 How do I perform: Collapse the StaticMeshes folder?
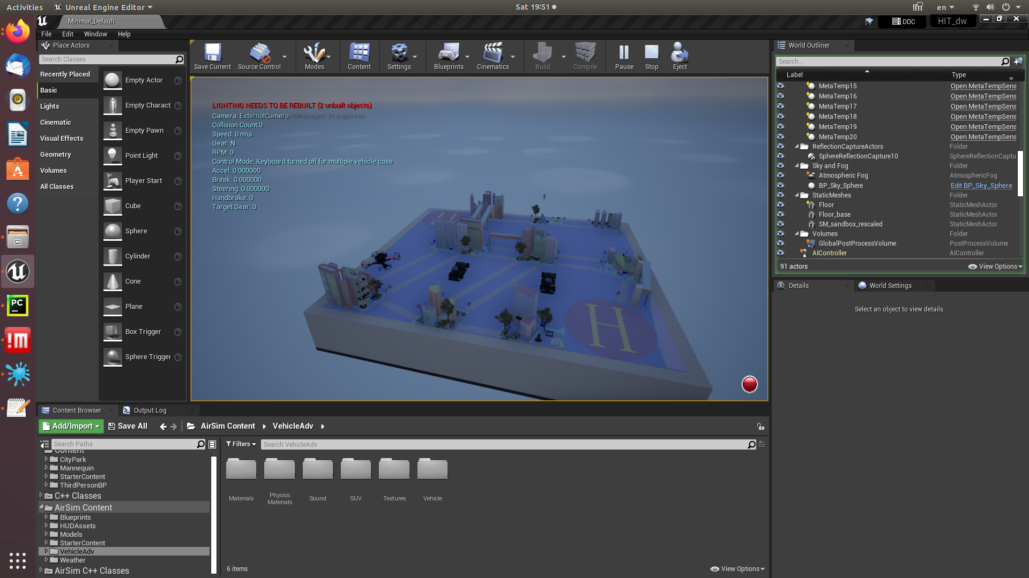(797, 195)
